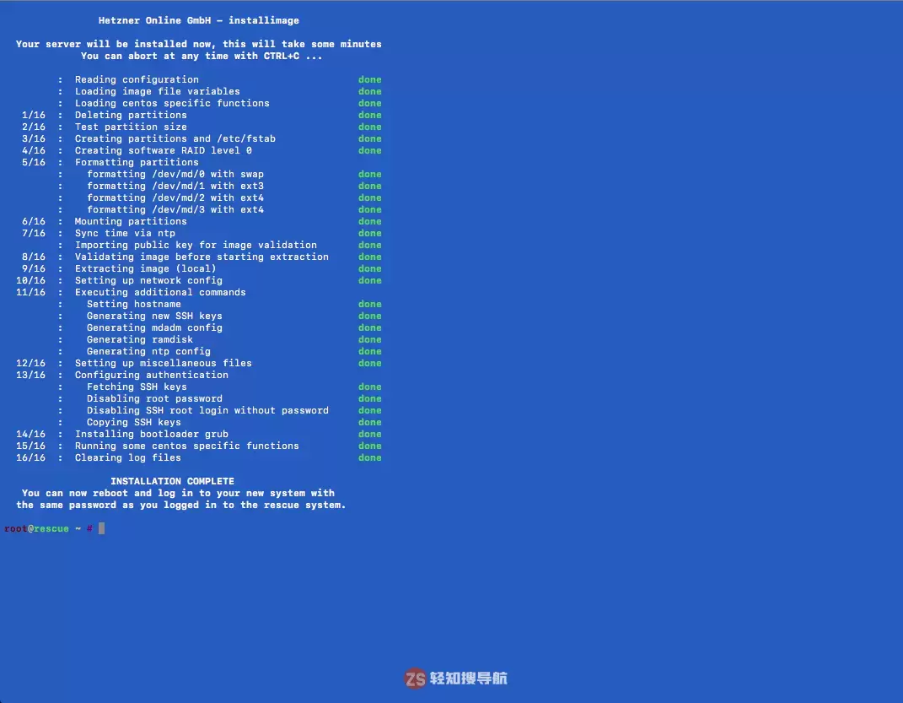
Task: Click the terminal cursor block after the prompt
Action: (101, 528)
